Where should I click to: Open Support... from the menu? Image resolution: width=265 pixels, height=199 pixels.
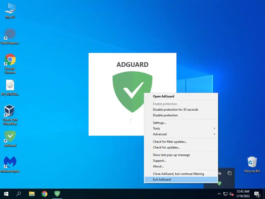181,161
